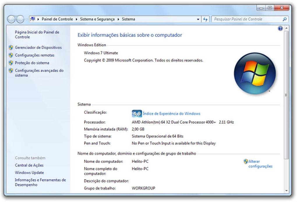The width and height of the screenshot is (297, 202).
Task: Click shield icon beside Configurações remotas
Action: [x=11, y=55]
